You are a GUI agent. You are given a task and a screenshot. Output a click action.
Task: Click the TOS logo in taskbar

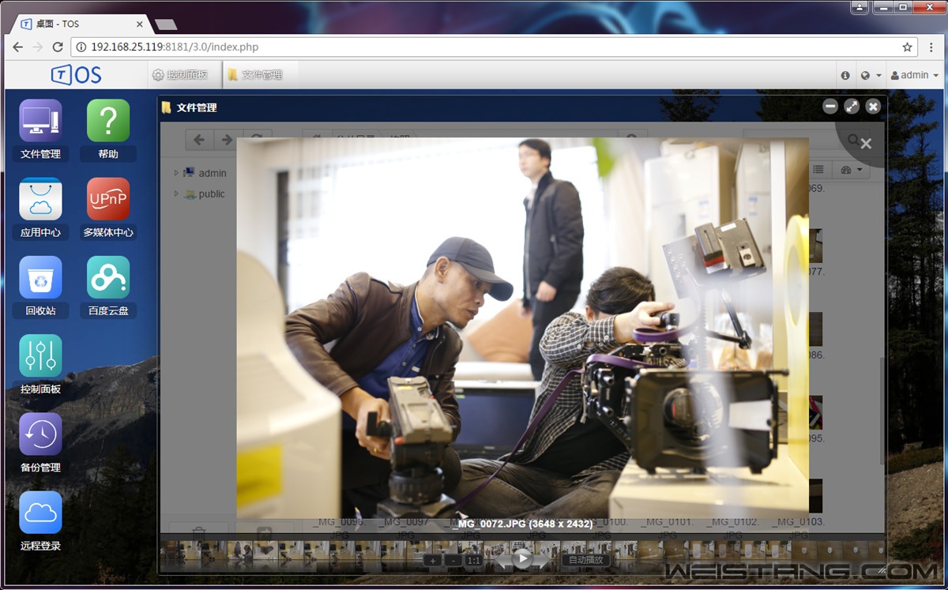click(x=77, y=75)
